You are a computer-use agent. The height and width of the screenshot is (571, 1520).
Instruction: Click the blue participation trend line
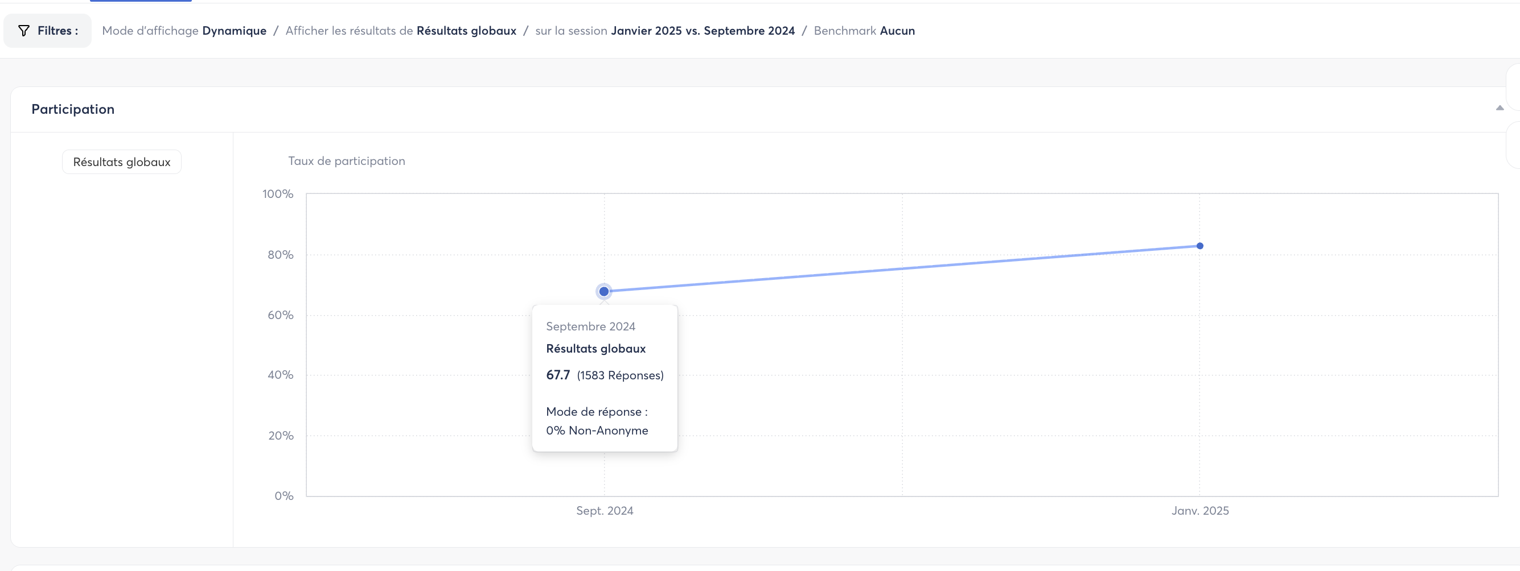(902, 268)
